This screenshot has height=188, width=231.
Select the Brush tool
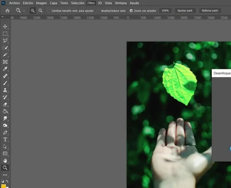point(5,83)
